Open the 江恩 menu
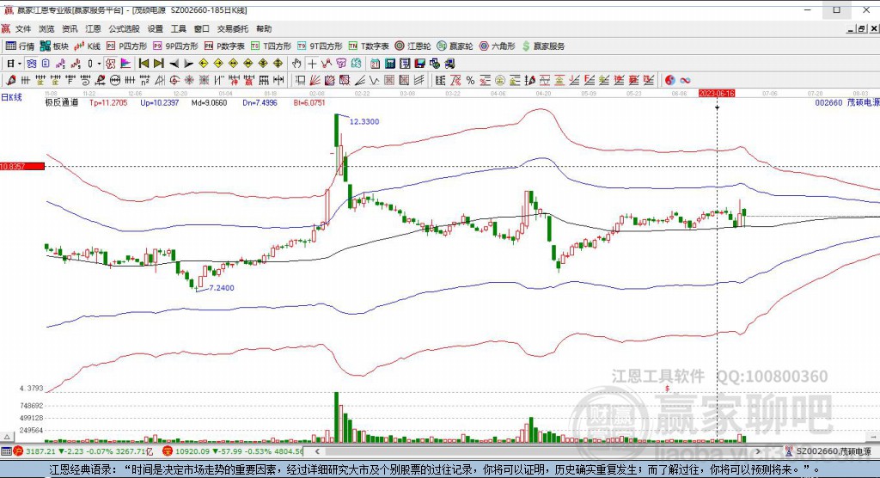The width and height of the screenshot is (880, 478). pos(93,28)
